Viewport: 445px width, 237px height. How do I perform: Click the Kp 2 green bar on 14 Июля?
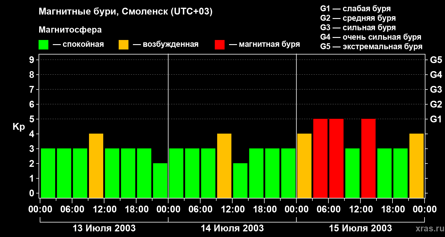pos(240,180)
